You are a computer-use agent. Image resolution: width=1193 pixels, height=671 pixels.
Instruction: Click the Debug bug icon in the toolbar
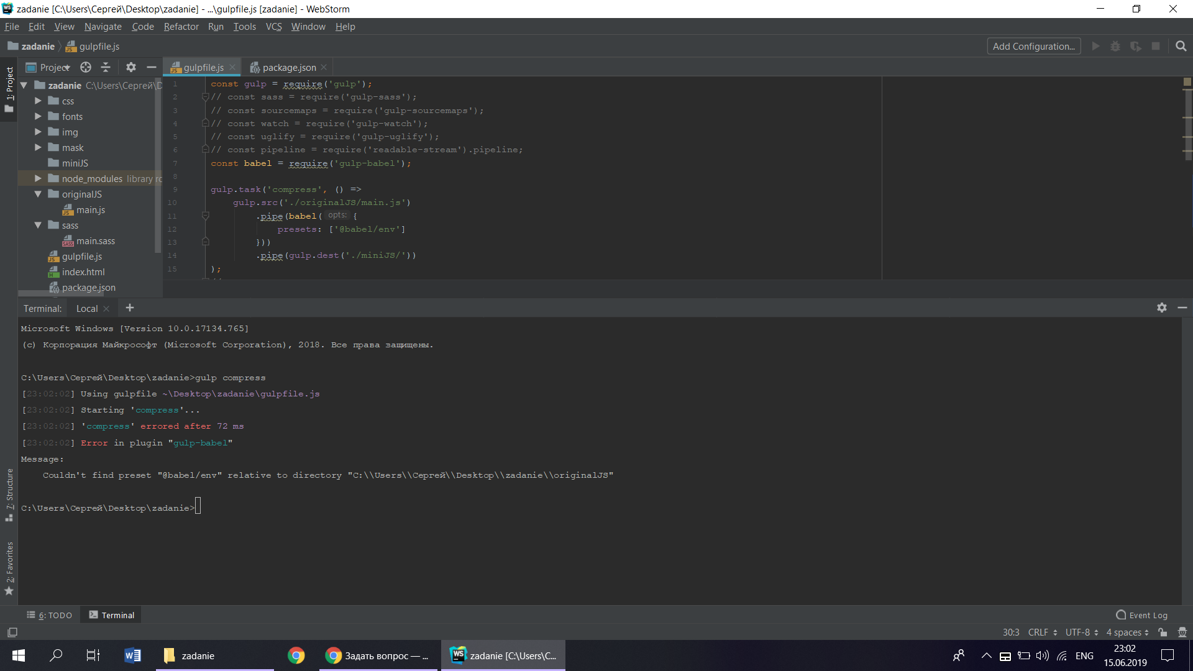1115,47
